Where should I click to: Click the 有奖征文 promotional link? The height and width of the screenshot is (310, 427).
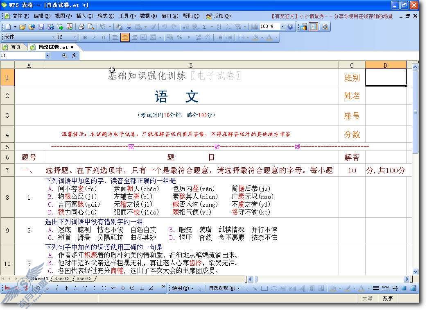point(332,16)
